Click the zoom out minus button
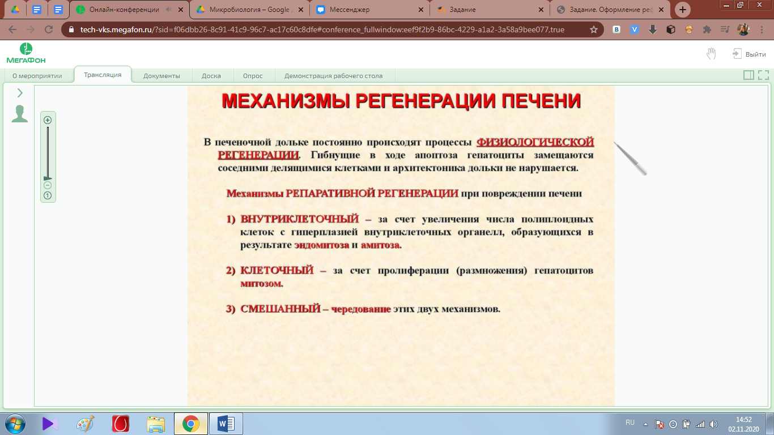Image resolution: width=774 pixels, height=435 pixels. tap(48, 185)
